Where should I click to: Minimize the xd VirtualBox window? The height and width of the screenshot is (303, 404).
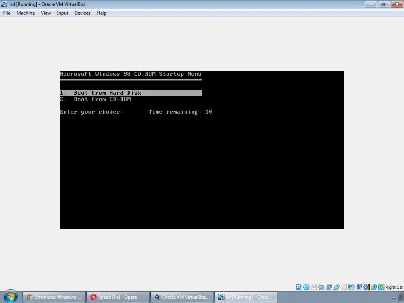pyautogui.click(x=371, y=4)
